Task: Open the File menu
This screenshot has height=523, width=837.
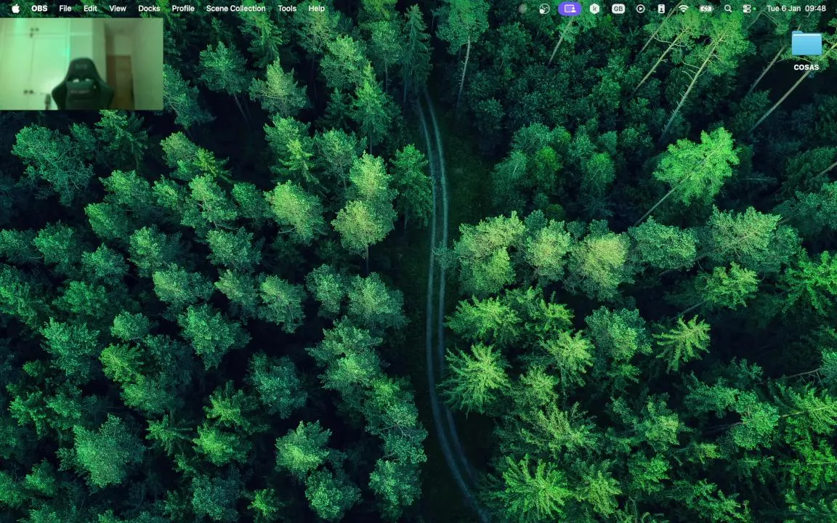Action: point(65,9)
